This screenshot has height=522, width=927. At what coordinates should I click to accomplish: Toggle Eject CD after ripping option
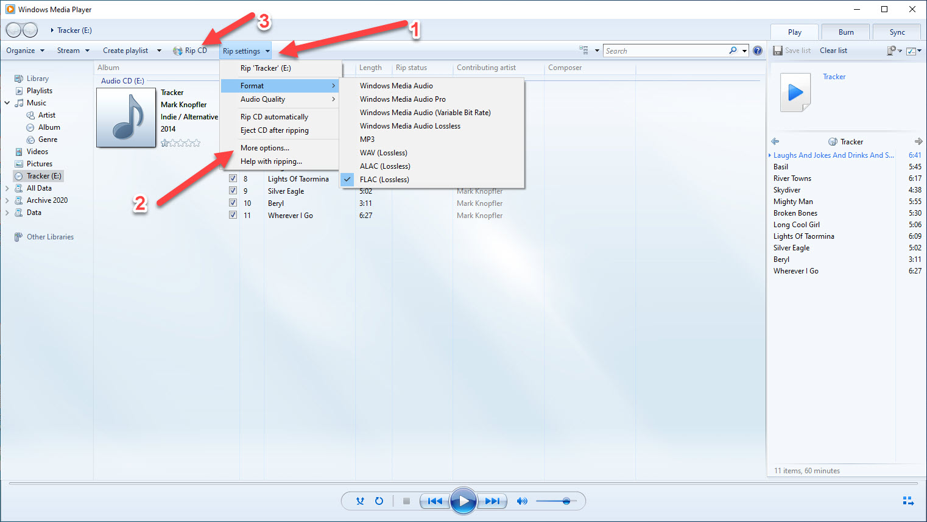coord(280,130)
